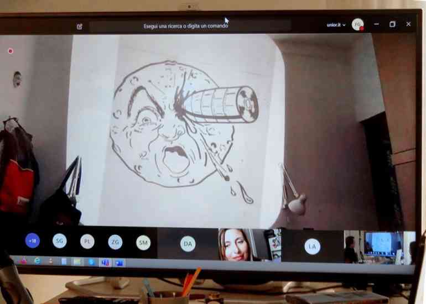426x304 pixels.
Task: Open the new chat compose icon
Action: click(x=79, y=27)
